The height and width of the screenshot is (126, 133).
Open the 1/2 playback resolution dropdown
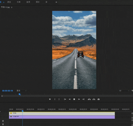tap(124, 91)
